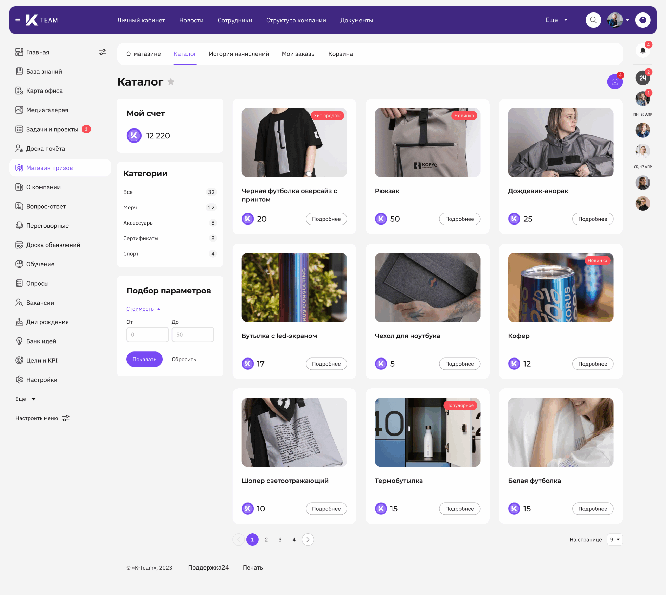Click the search magnifier icon in header
666x595 pixels.
pos(593,20)
